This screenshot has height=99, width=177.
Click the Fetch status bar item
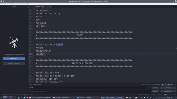(x=160, y=95)
